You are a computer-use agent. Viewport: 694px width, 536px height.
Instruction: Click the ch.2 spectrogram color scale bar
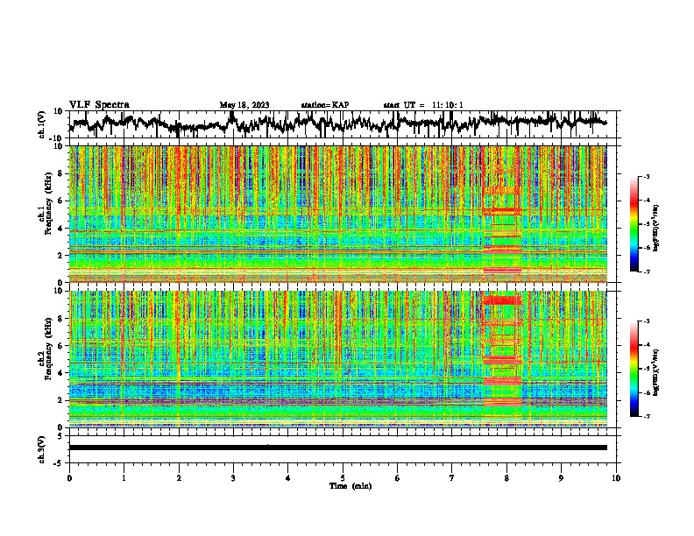click(634, 369)
